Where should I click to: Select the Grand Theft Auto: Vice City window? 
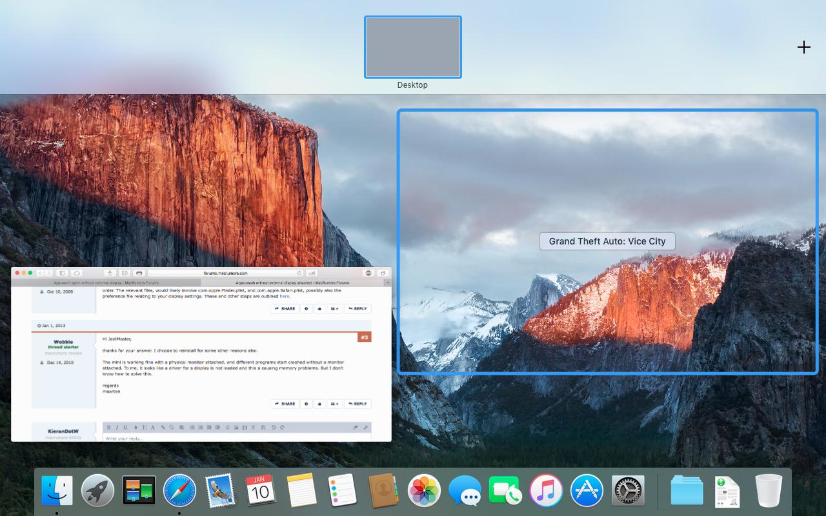click(607, 242)
